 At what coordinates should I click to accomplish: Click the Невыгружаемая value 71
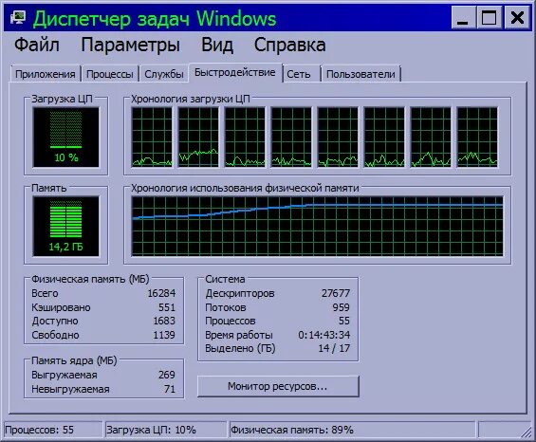[x=170, y=389]
